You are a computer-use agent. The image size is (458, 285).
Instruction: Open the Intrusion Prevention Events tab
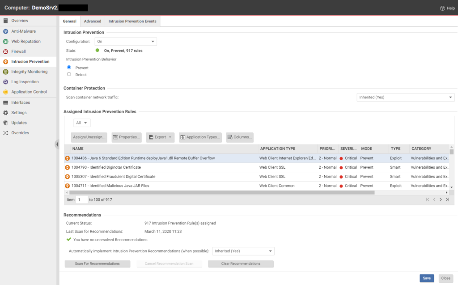click(132, 21)
